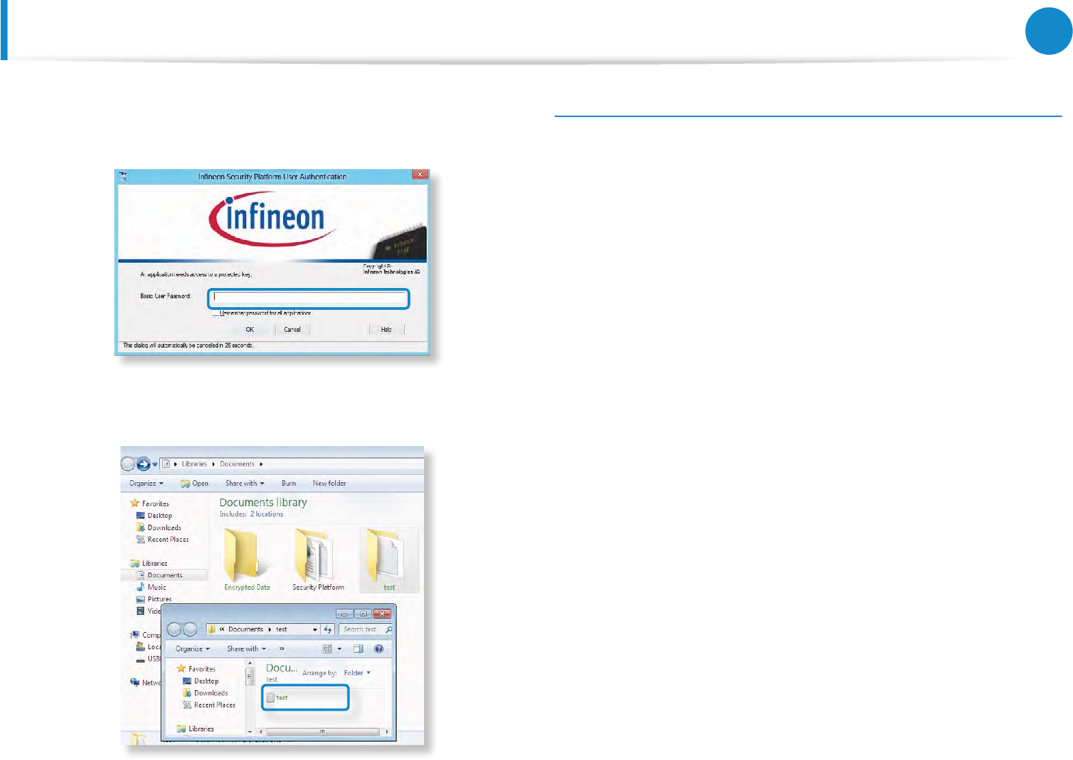The image size is (1073, 760).
Task: Click the help question mark icon
Action: [379, 649]
